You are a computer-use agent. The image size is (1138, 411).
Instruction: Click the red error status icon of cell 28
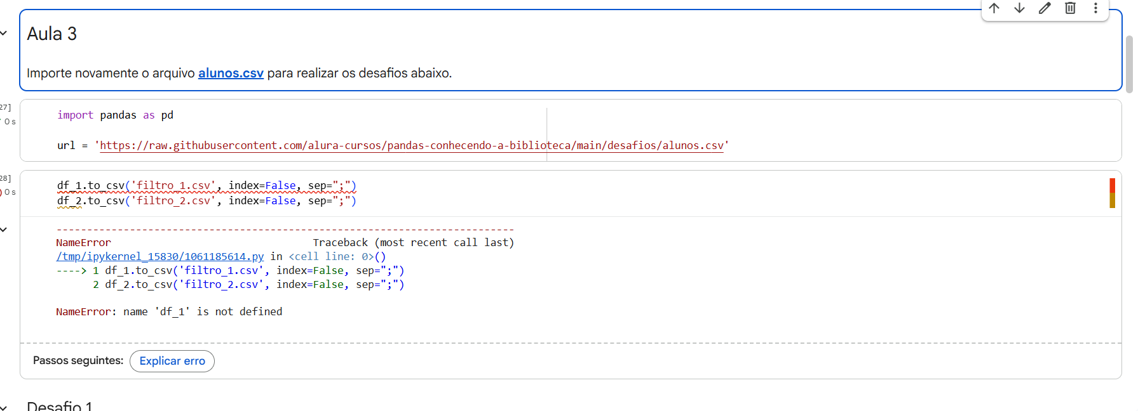tap(2, 192)
